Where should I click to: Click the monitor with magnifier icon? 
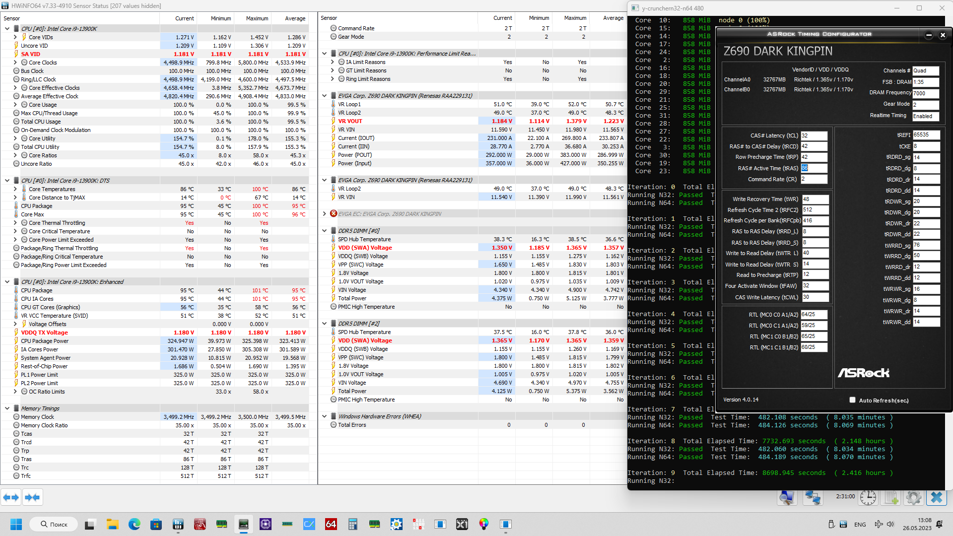coord(787,497)
